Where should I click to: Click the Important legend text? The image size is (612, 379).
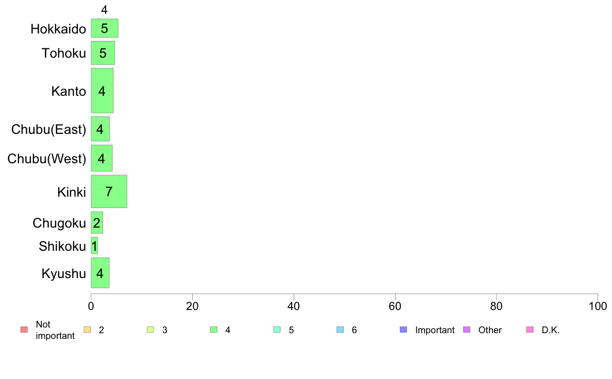pyautogui.click(x=435, y=330)
